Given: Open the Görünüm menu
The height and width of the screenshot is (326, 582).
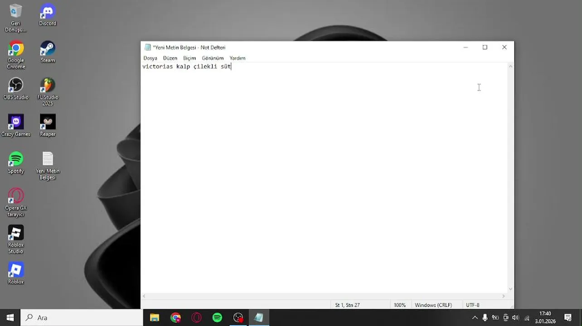Looking at the screenshot, I should tap(213, 58).
